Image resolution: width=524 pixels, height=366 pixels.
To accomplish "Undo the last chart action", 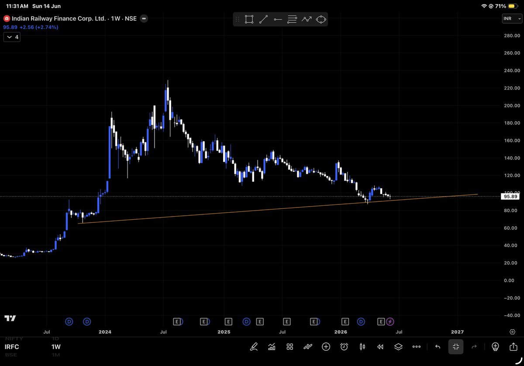I will pyautogui.click(x=438, y=347).
